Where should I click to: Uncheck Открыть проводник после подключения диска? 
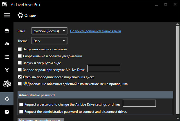point(20,77)
